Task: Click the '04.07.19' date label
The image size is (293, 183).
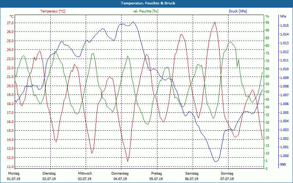Action: [x=120, y=179]
